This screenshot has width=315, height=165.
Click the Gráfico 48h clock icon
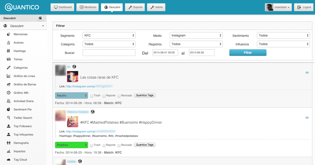8,93
